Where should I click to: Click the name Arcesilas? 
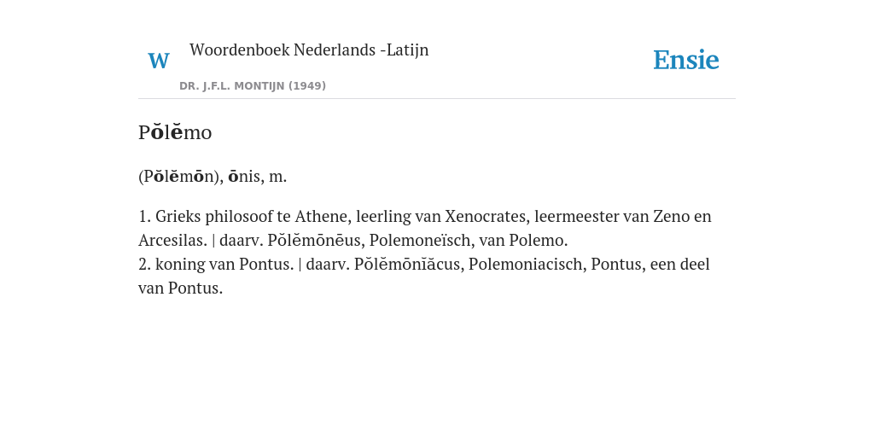172,240
